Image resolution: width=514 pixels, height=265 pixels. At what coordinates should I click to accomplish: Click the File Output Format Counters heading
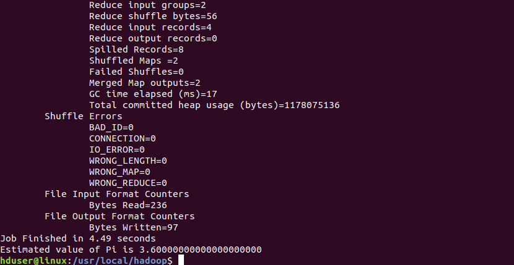pos(120,216)
